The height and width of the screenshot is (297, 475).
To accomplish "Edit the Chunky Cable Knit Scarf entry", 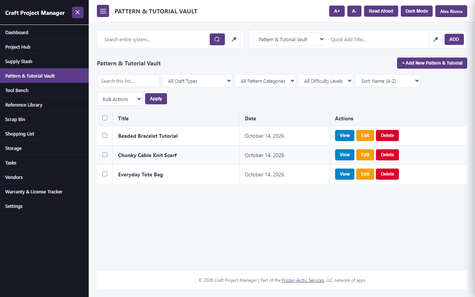I will [x=365, y=155].
